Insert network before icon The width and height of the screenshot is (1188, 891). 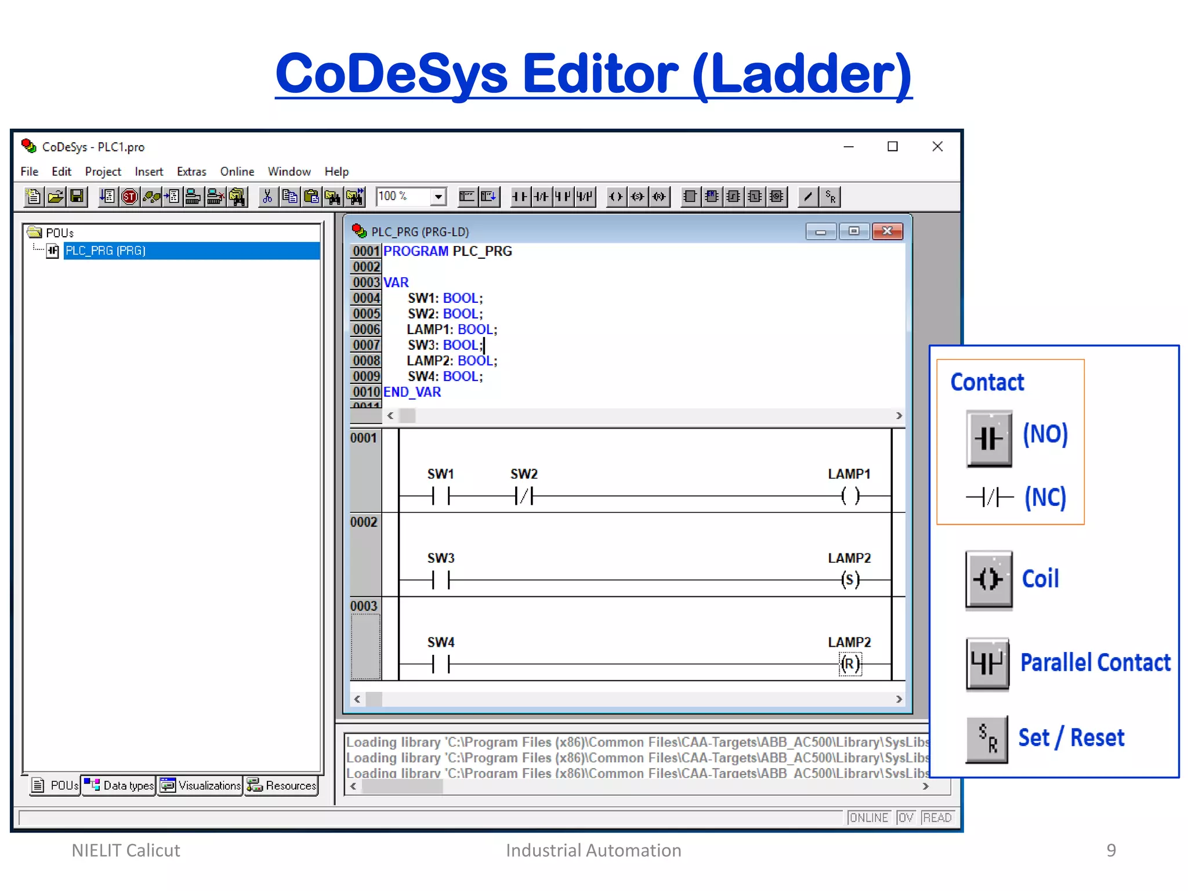point(467,197)
